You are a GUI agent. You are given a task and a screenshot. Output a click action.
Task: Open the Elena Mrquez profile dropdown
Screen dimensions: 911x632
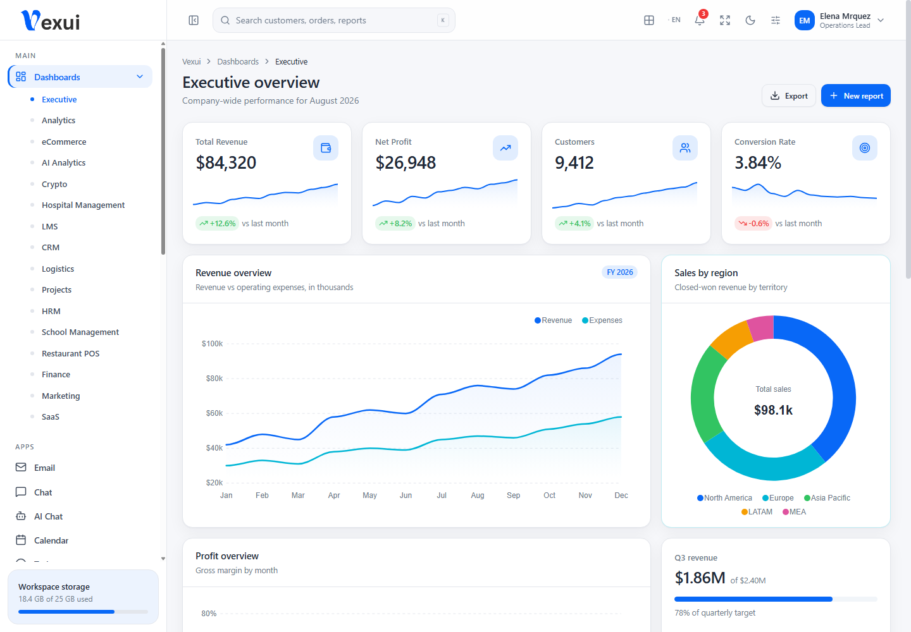pos(840,20)
